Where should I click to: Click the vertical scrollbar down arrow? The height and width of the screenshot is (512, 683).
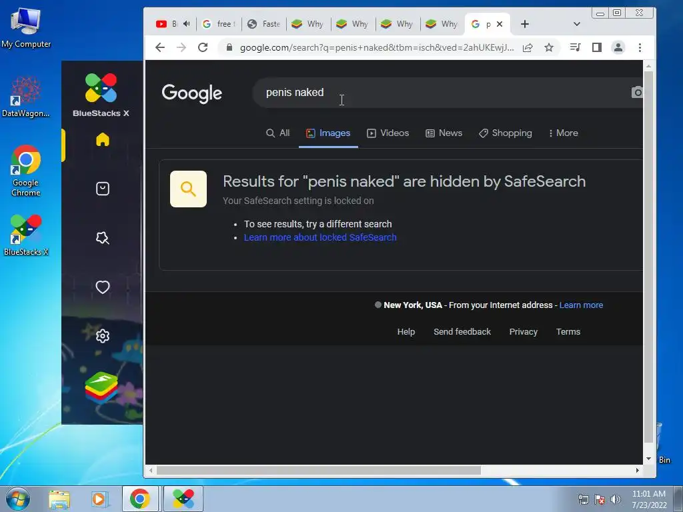coord(648,459)
